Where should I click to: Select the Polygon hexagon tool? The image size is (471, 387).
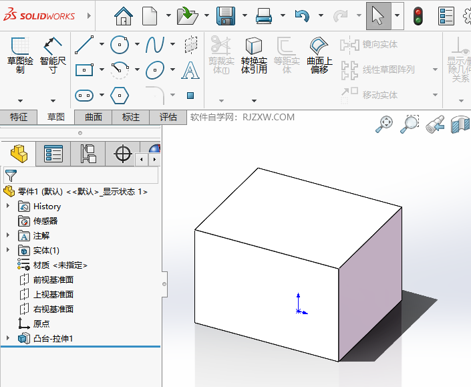click(120, 96)
